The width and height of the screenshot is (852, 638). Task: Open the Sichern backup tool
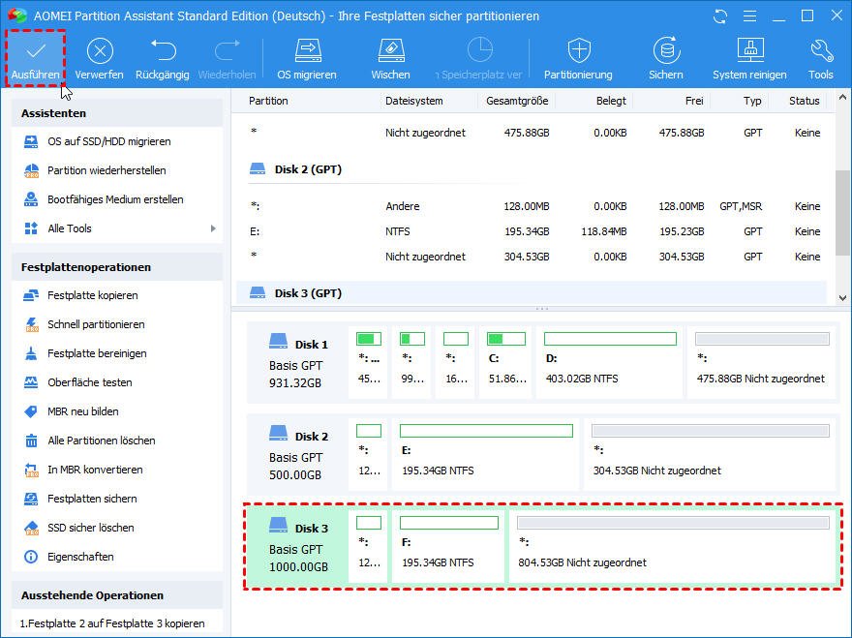tap(666, 51)
